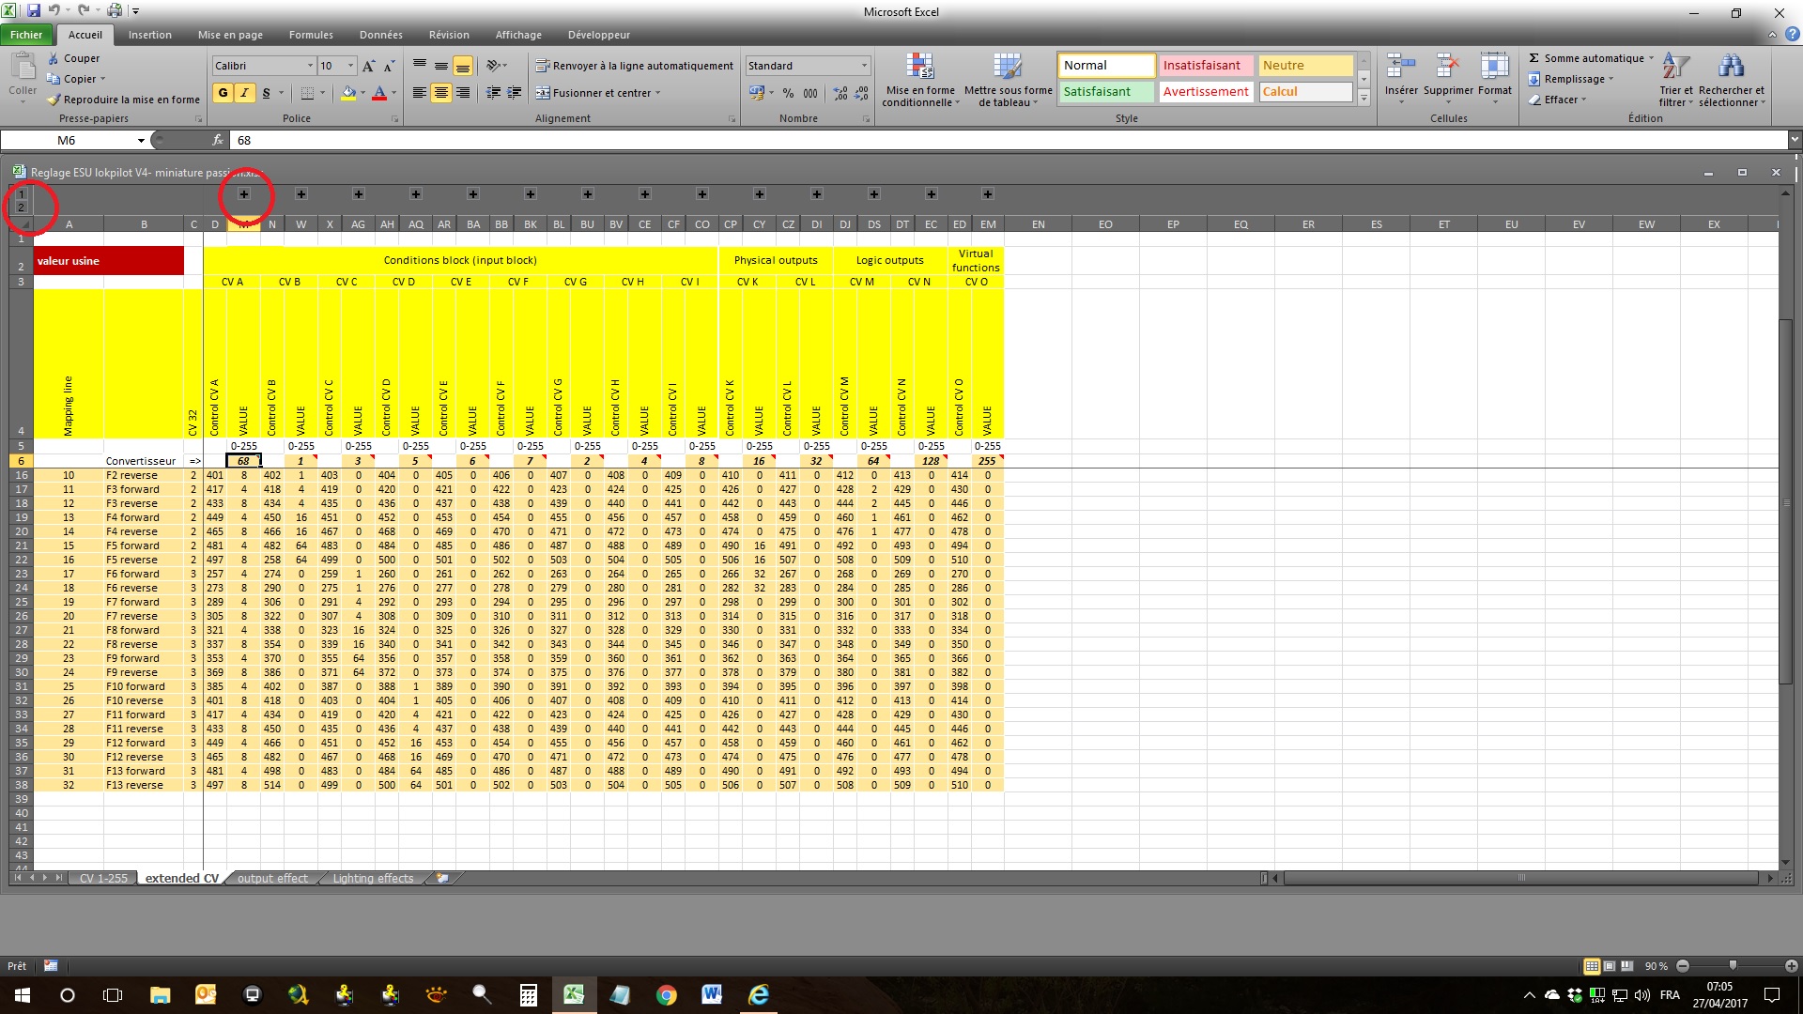Click Renvoyer à la ligne automatiquement
Viewport: 1803px width, 1014px height.
pos(635,66)
